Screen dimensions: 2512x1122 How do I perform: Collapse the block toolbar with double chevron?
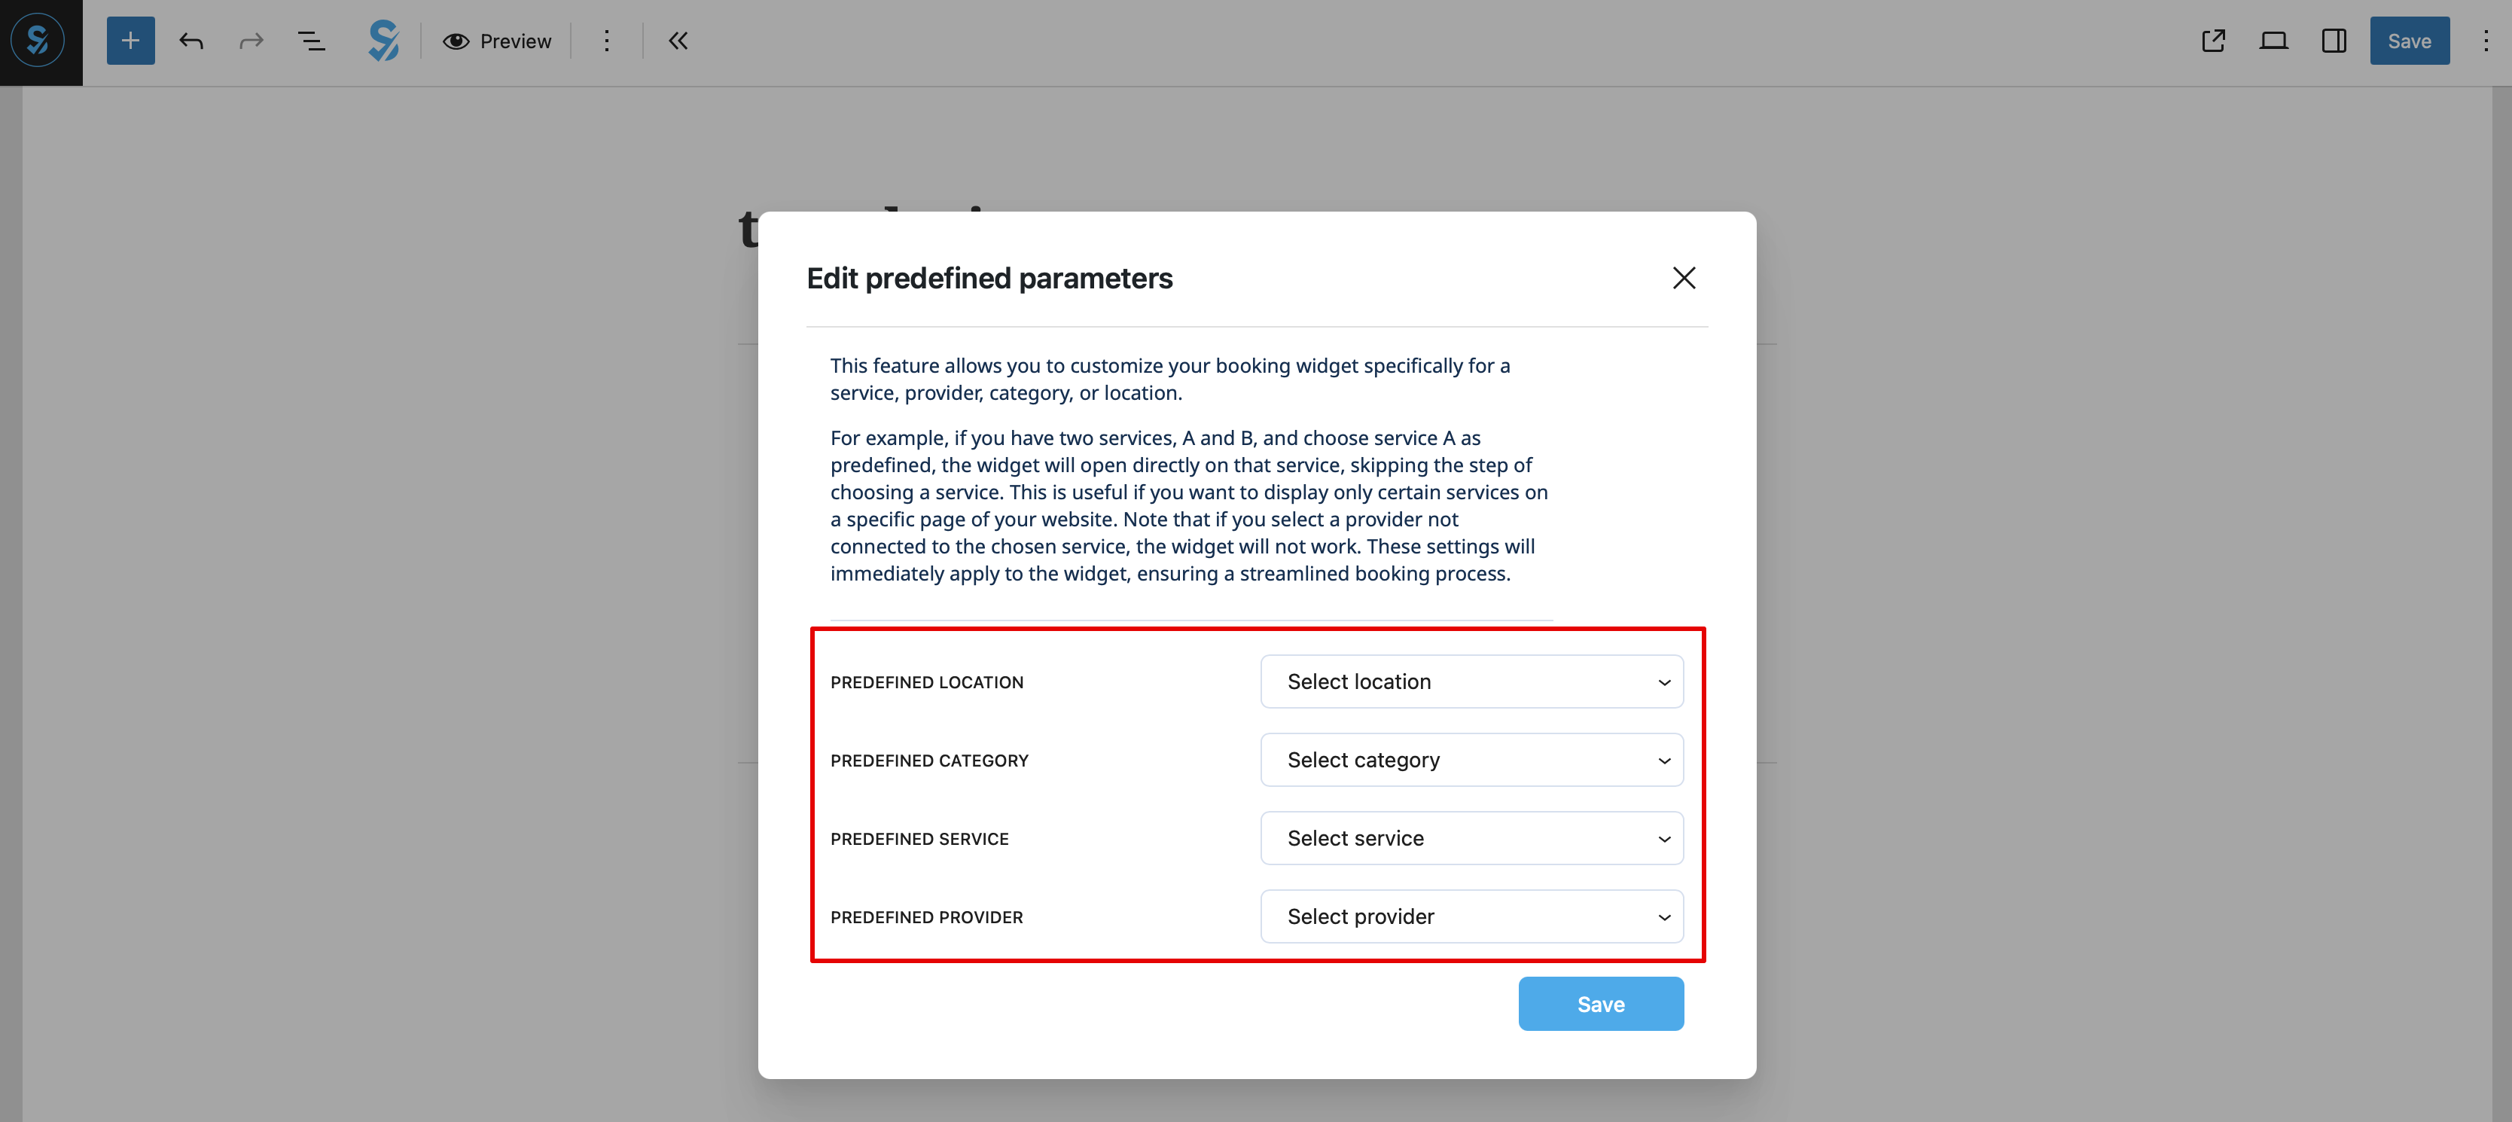pyautogui.click(x=678, y=41)
